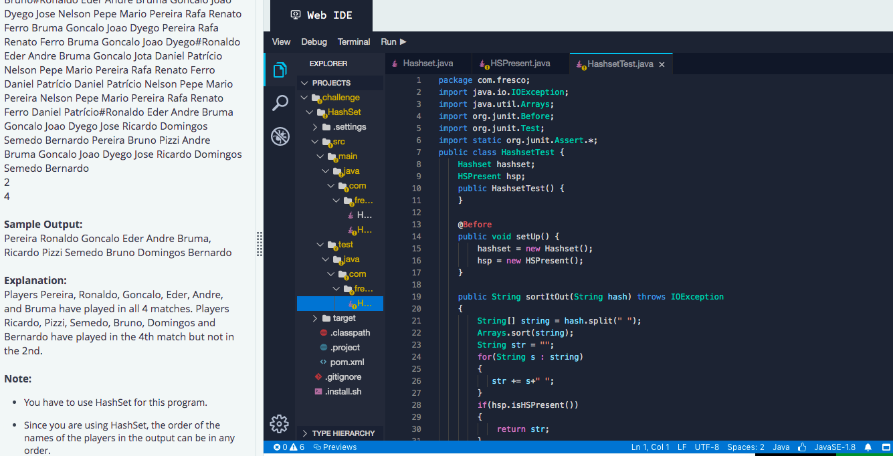
Task: Select the Search icon in the sidebar
Action: [x=280, y=102]
